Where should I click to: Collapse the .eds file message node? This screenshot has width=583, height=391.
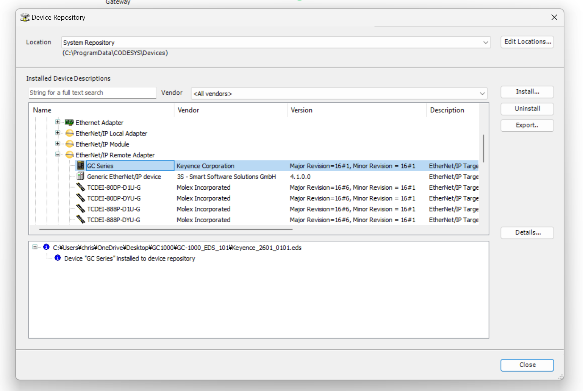[35, 247]
